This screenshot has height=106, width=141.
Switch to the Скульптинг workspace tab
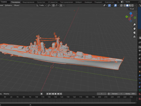(41, 2)
